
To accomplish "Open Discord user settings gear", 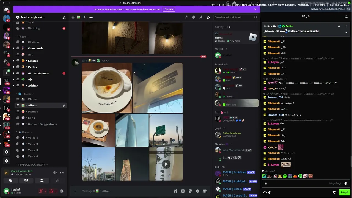I will pos(62,191).
